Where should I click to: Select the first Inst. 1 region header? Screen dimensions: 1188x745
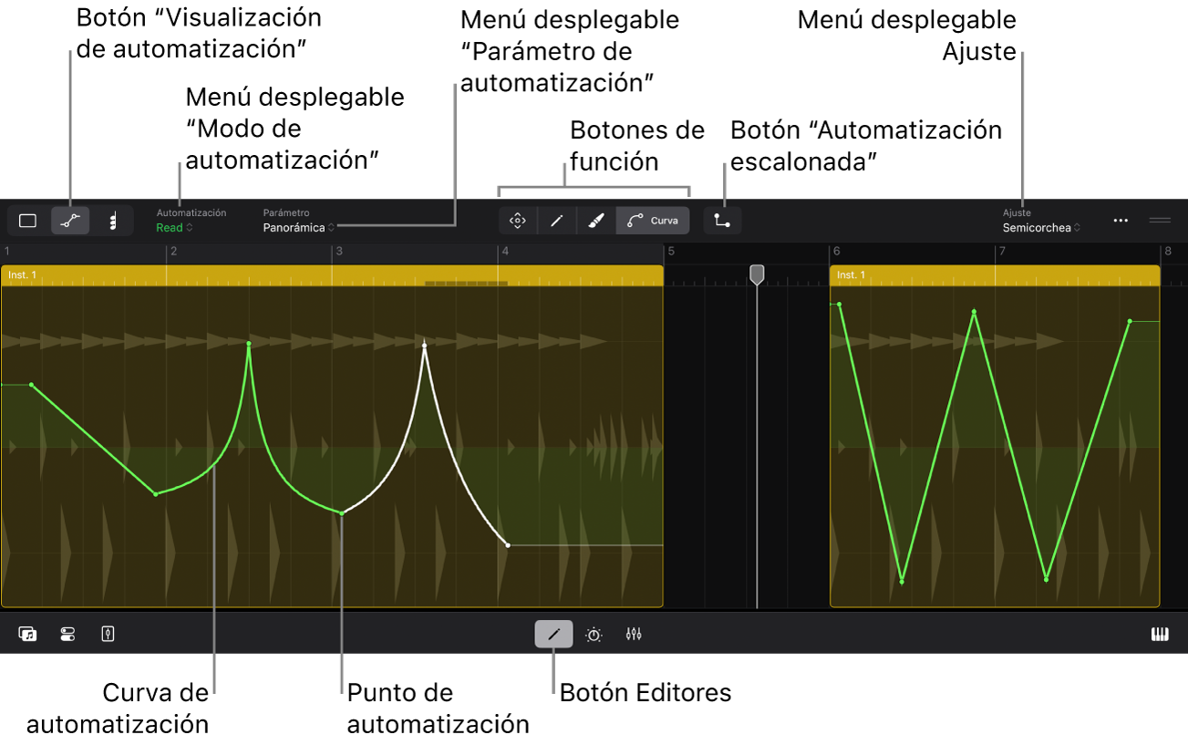pyautogui.click(x=332, y=274)
